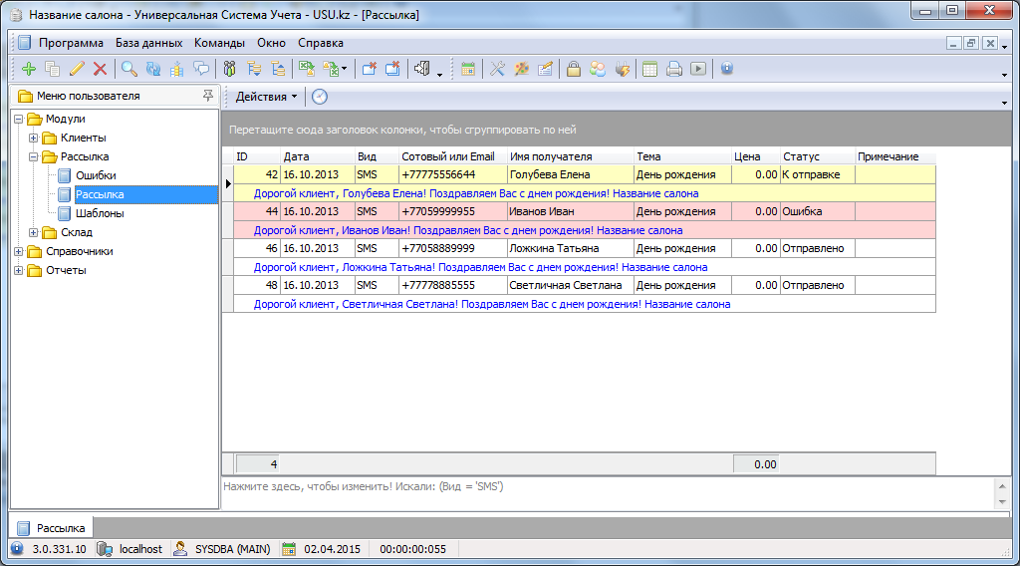
Task: Pin the Меню пользователя panel
Action: [207, 96]
